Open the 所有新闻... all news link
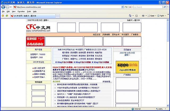170x111 pixels. pos(107,82)
